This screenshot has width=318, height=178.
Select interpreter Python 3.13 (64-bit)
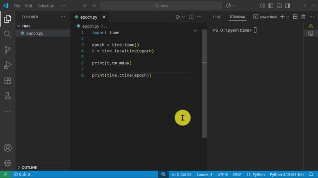tap(287, 175)
